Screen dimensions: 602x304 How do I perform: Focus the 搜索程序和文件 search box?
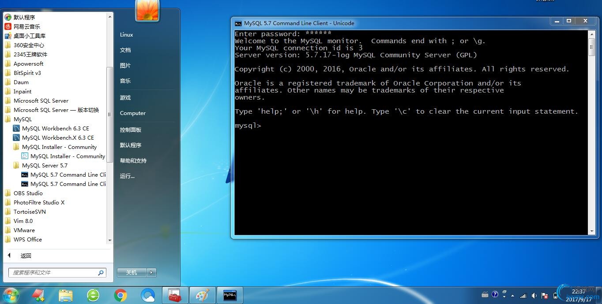57,273
